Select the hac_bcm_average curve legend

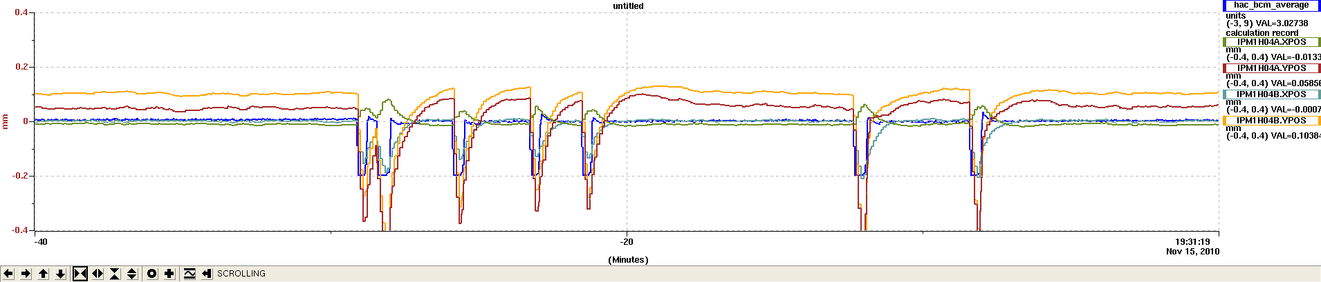[x=1271, y=6]
